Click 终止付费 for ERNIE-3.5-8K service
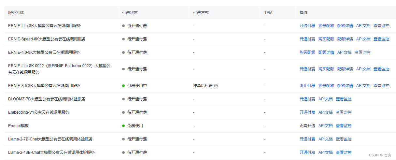 pos(307,86)
